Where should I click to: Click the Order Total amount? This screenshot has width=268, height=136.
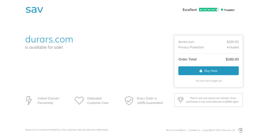[x=232, y=59]
